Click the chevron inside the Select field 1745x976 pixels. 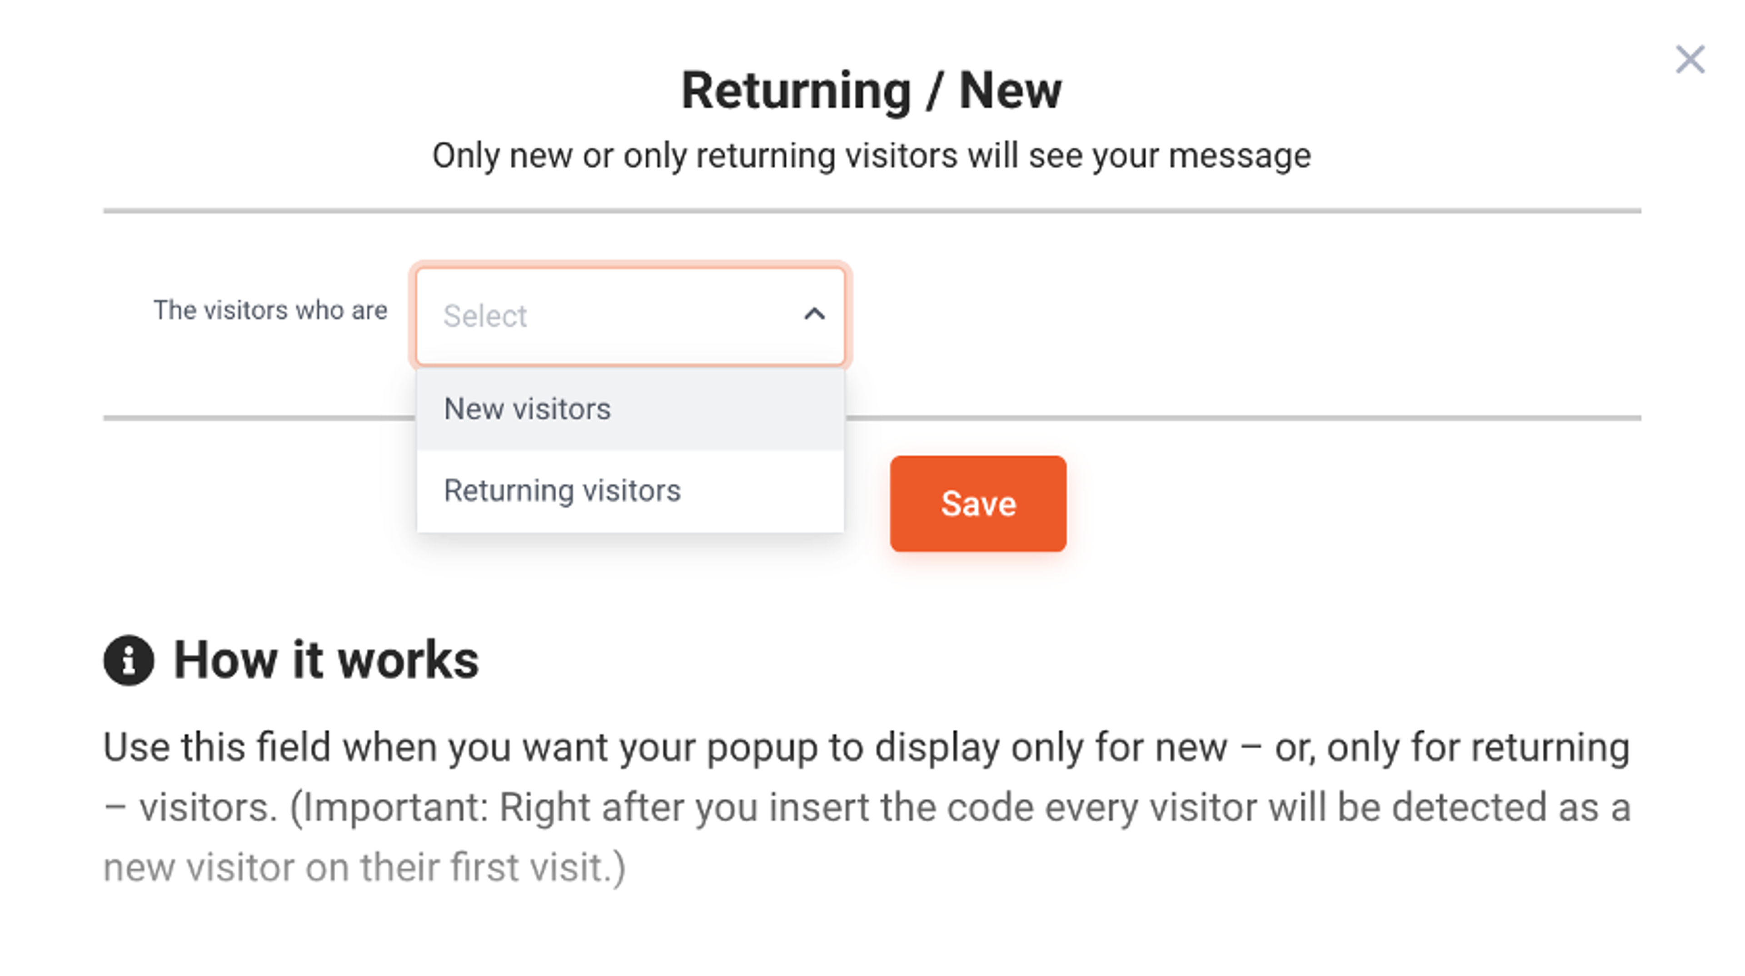(815, 314)
